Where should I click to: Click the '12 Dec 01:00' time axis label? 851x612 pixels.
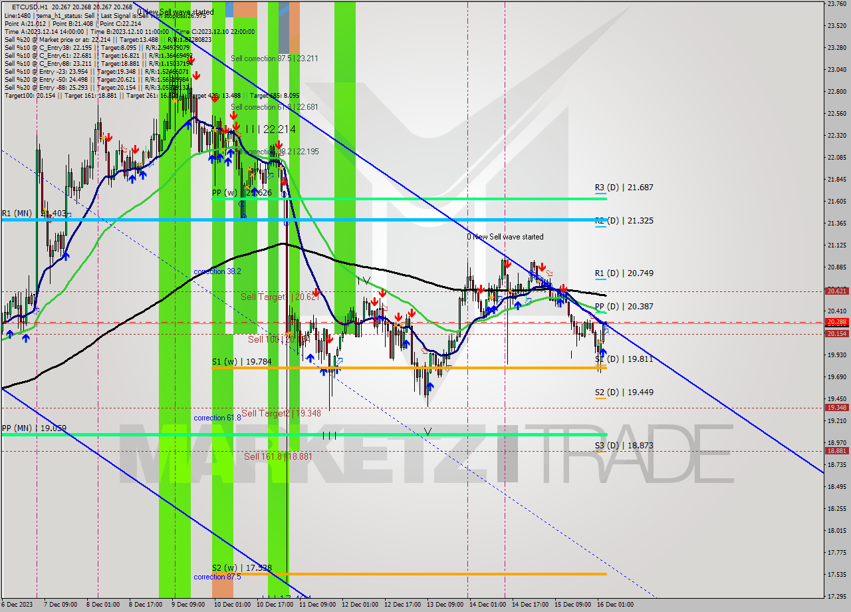pos(360,605)
